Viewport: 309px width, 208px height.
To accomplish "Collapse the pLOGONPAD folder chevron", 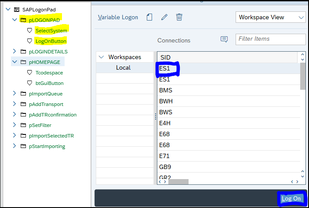I will tap(15, 20).
